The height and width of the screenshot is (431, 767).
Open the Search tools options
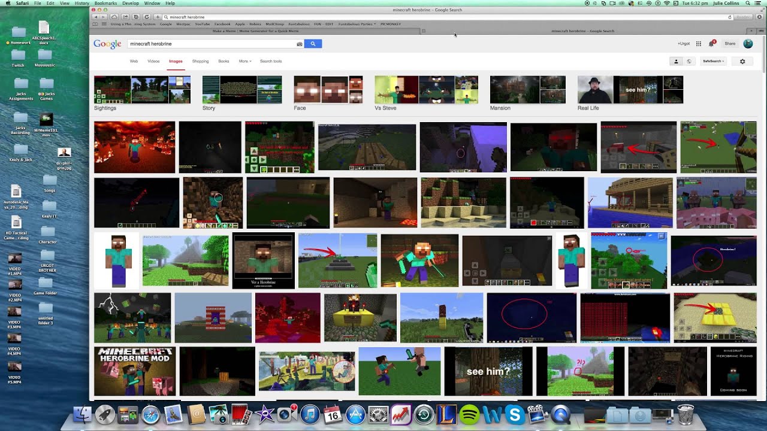(x=271, y=61)
